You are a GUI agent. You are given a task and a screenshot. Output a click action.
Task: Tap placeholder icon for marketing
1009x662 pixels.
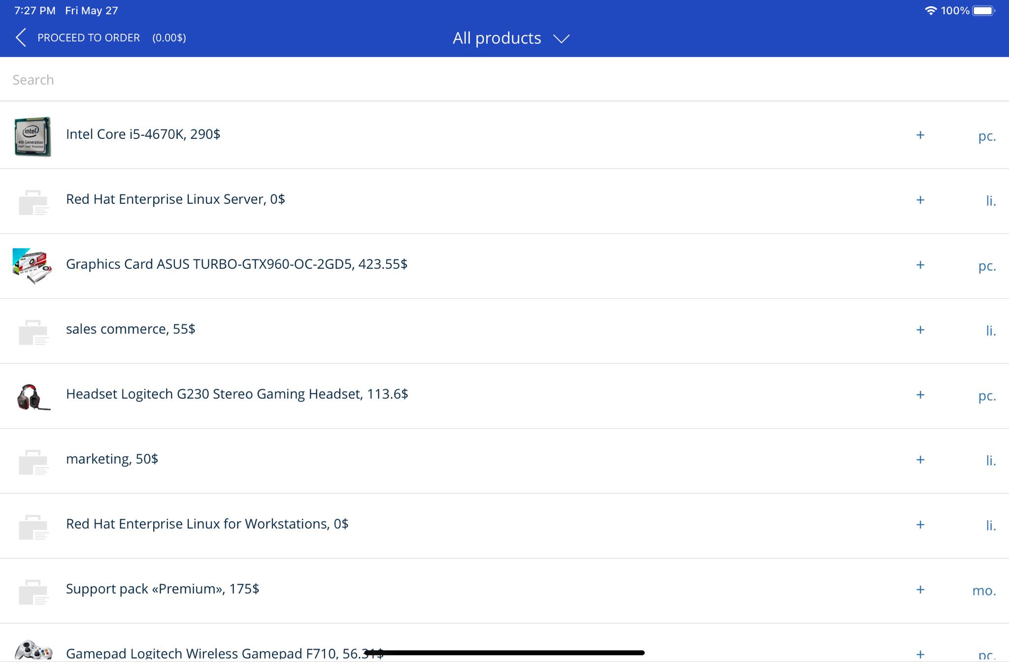[34, 462]
